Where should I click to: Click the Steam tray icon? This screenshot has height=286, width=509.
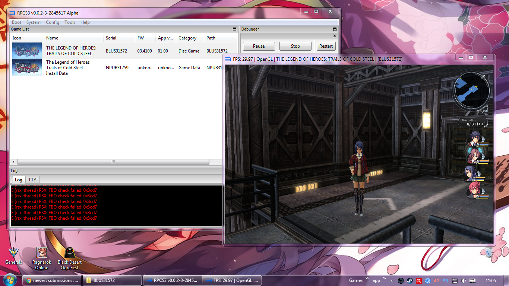click(410, 281)
